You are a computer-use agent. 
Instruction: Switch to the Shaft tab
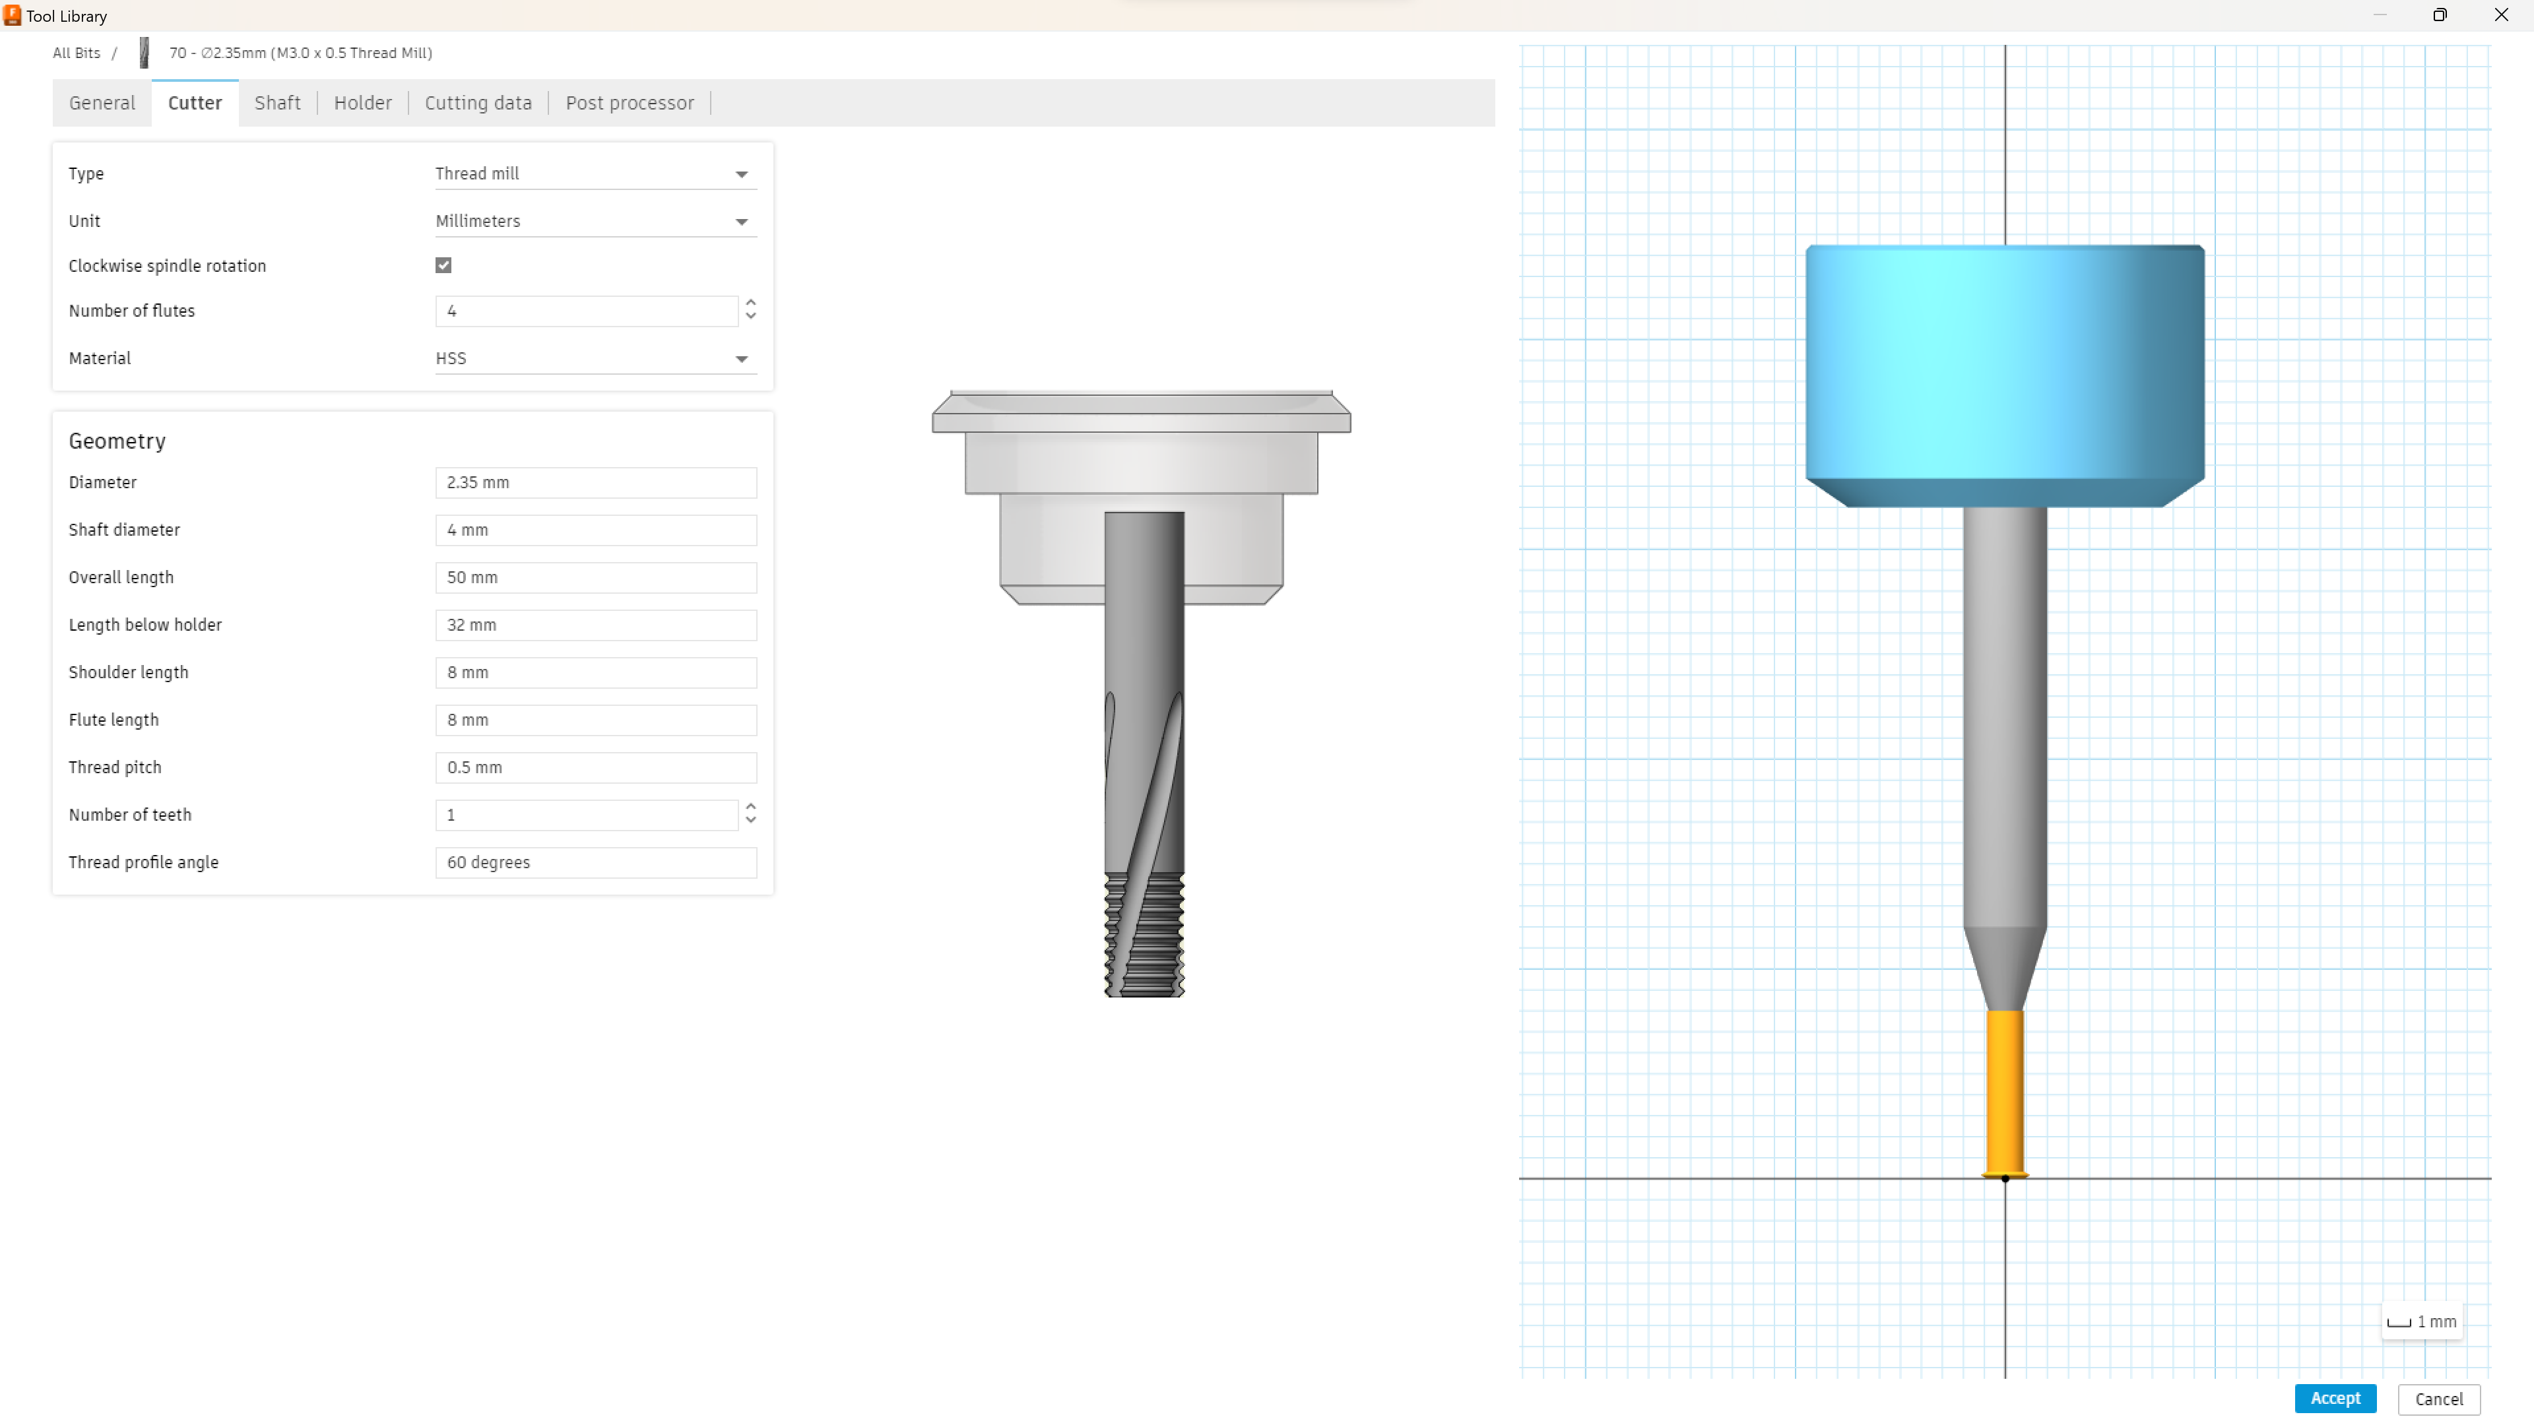click(x=277, y=102)
